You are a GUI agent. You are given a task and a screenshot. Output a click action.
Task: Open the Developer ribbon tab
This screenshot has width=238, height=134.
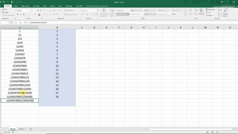click(69, 6)
